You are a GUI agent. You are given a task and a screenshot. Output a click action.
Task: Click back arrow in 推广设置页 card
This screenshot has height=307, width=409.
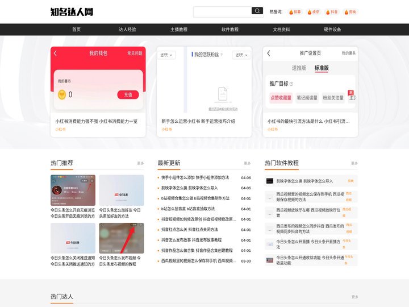[269, 53]
